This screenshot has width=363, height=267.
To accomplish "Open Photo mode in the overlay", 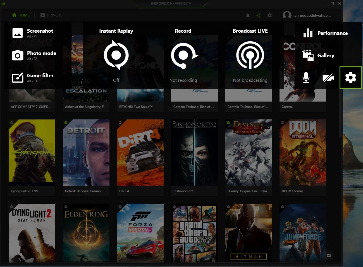I will (x=34, y=55).
